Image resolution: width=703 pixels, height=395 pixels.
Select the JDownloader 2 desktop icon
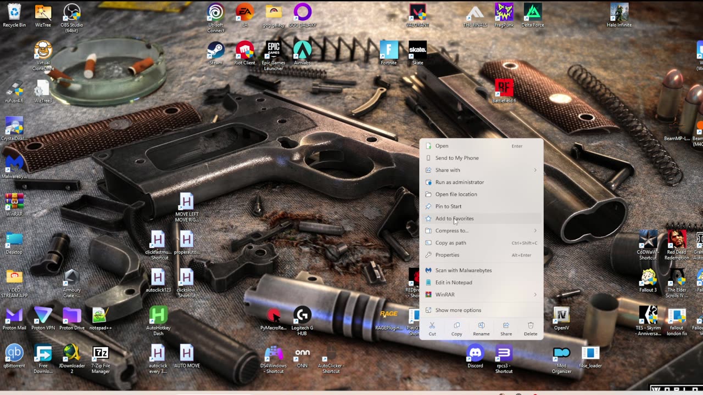coord(72,359)
